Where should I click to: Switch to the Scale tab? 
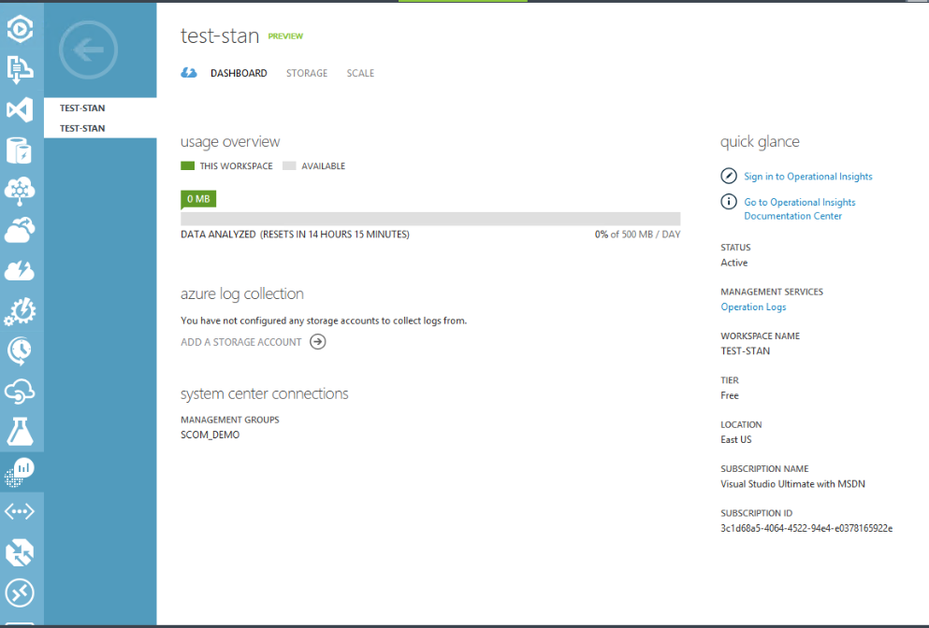[x=360, y=73]
